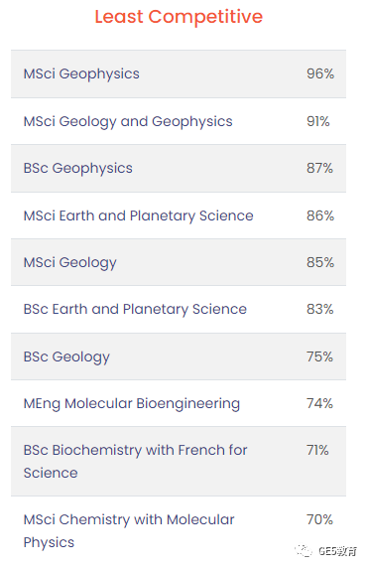The image size is (368, 568).
Task: Select the MSci Geology row
Action: click(x=179, y=262)
